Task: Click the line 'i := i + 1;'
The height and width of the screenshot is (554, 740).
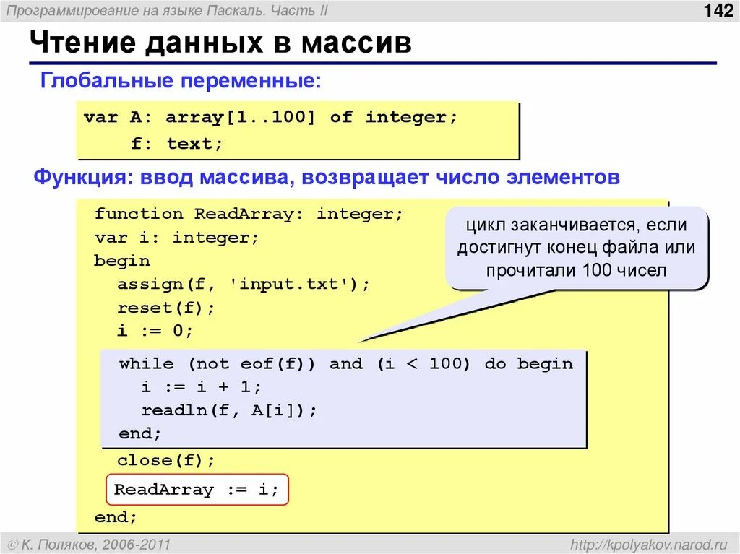Action: point(201,387)
